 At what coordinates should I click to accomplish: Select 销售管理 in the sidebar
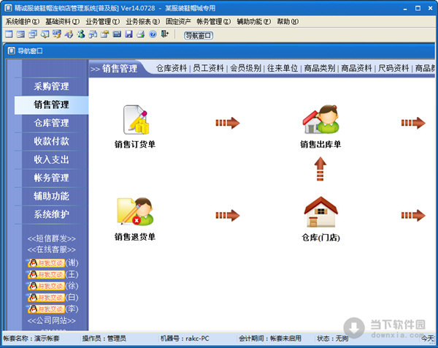pos(51,105)
